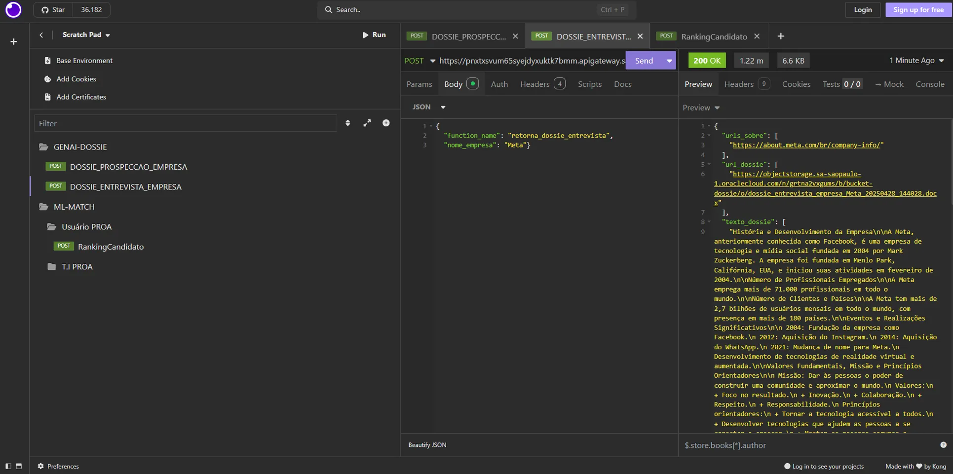Open Add Cookies

coord(76,79)
